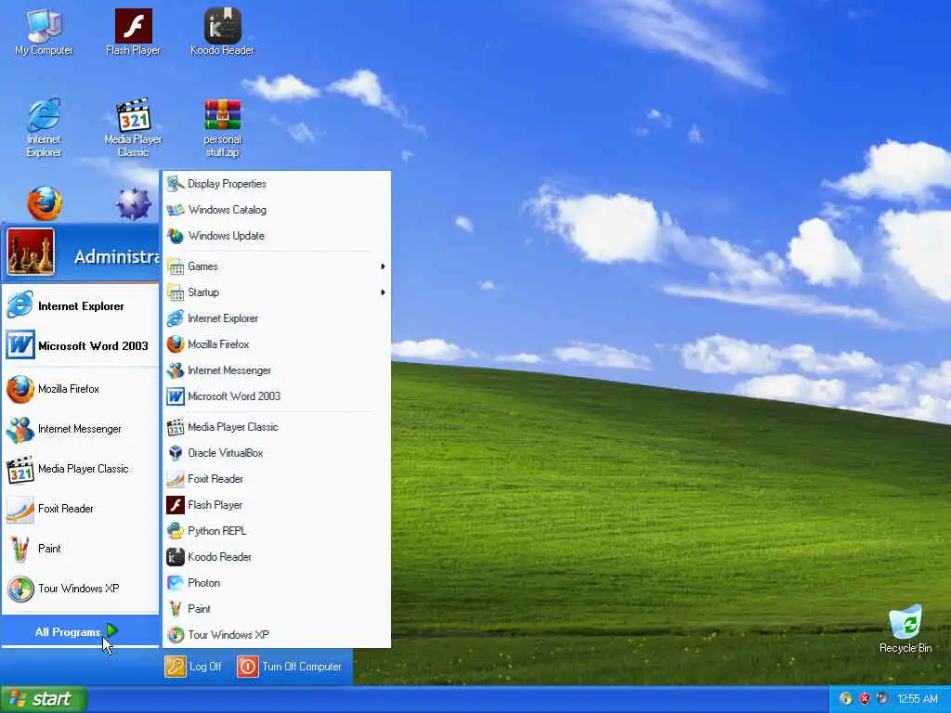Open Koodo Reader desktop shortcut
The image size is (951, 713).
tap(222, 33)
